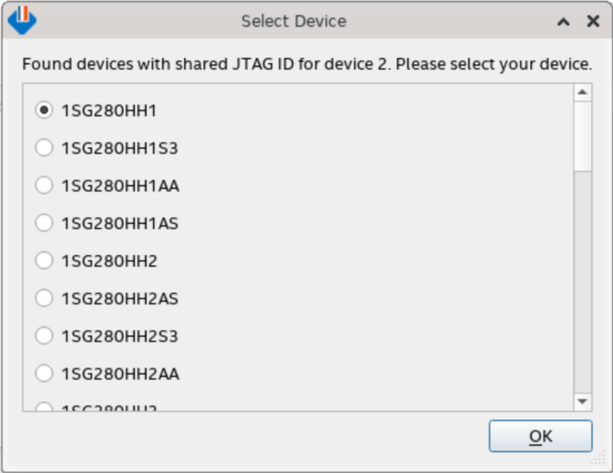Choose device 1SG280HH2AA
This screenshot has width=613, height=473.
point(43,374)
